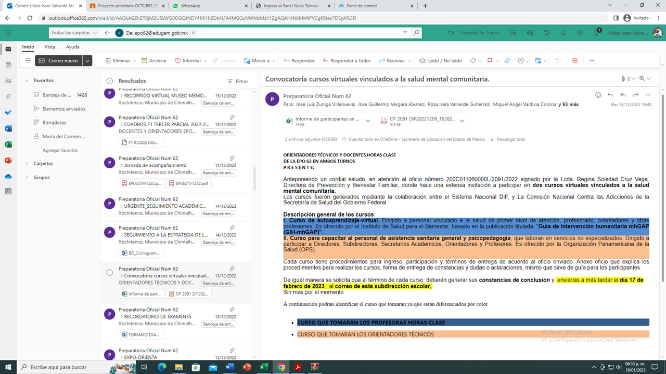Open the Ayuda tab
Image resolution: width=666 pixels, height=374 pixels.
coord(73,47)
